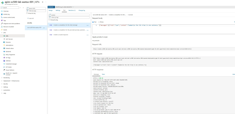The height and width of the screenshot is (114, 235).
Task: Click the operations search box containing creates
Action: point(69,15)
